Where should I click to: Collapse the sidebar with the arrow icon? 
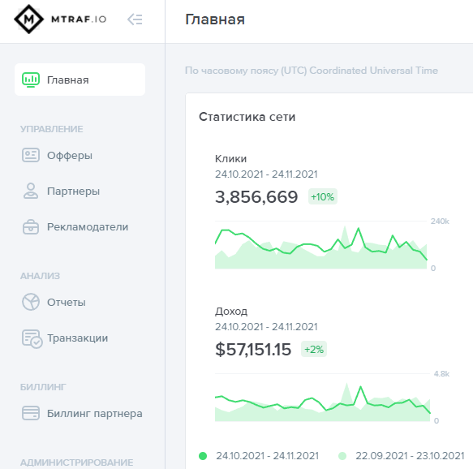(135, 19)
